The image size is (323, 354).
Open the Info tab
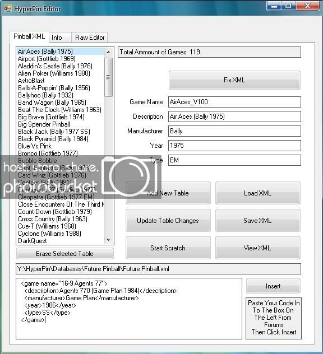[x=60, y=38]
